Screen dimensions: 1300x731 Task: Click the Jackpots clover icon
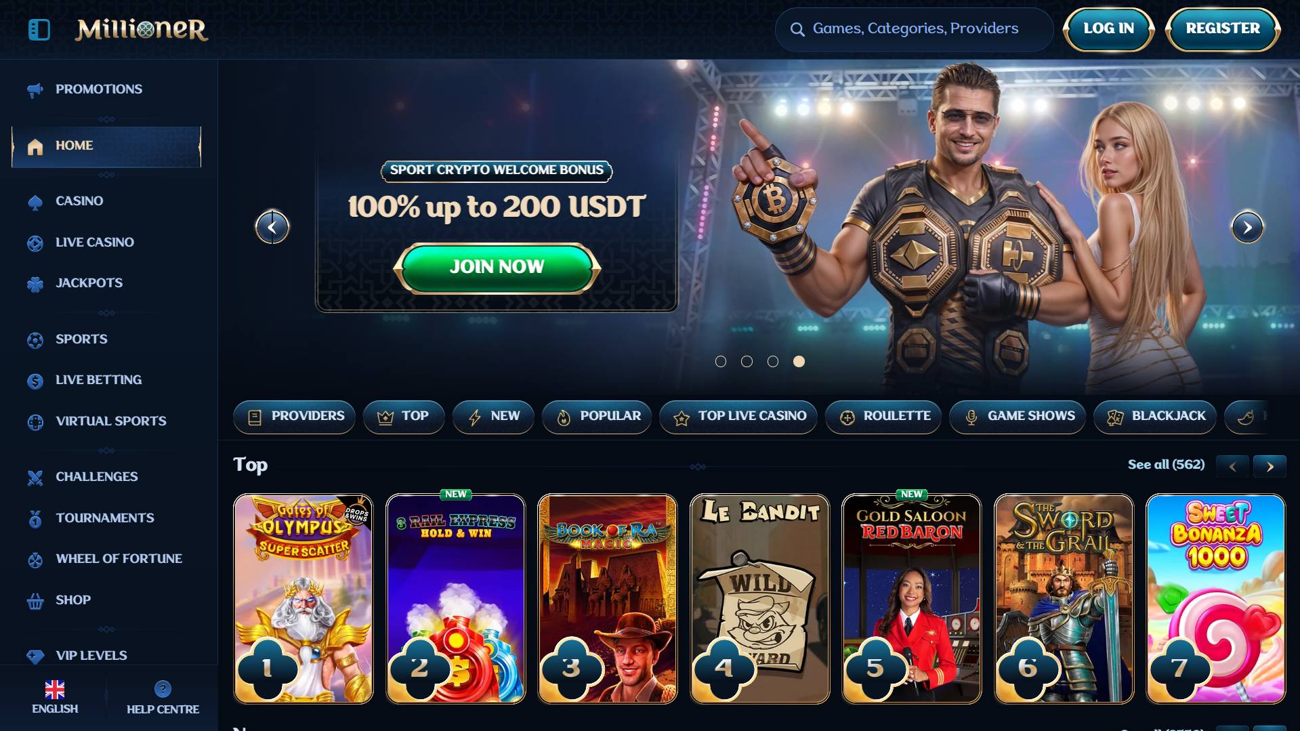coord(35,284)
